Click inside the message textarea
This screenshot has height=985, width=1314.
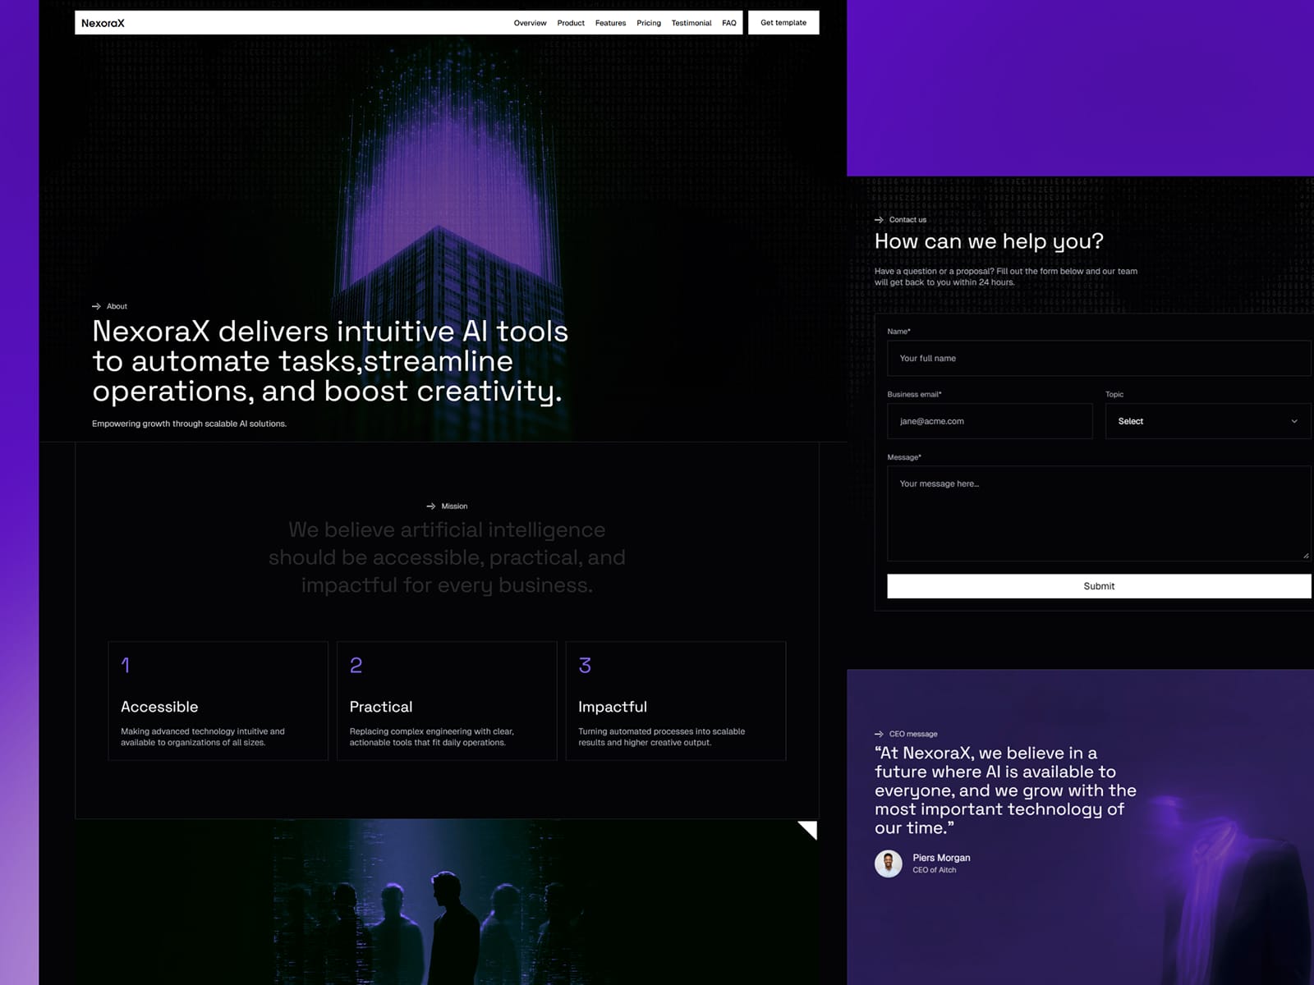tap(1099, 514)
